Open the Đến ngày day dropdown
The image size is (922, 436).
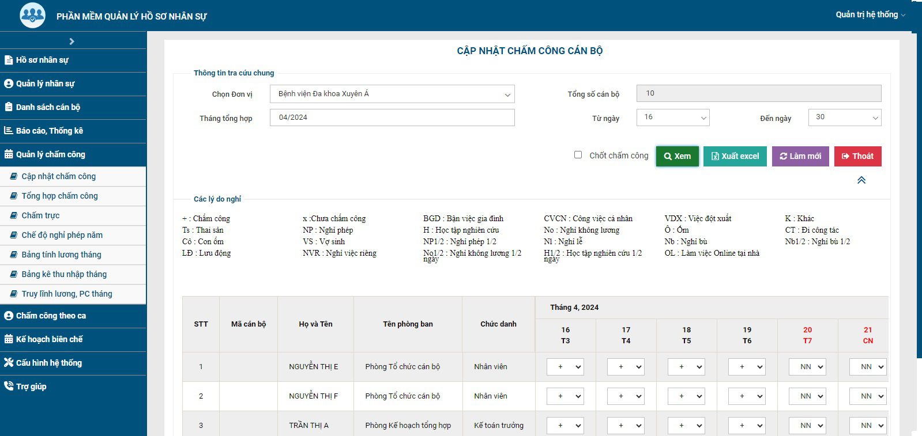[845, 117]
